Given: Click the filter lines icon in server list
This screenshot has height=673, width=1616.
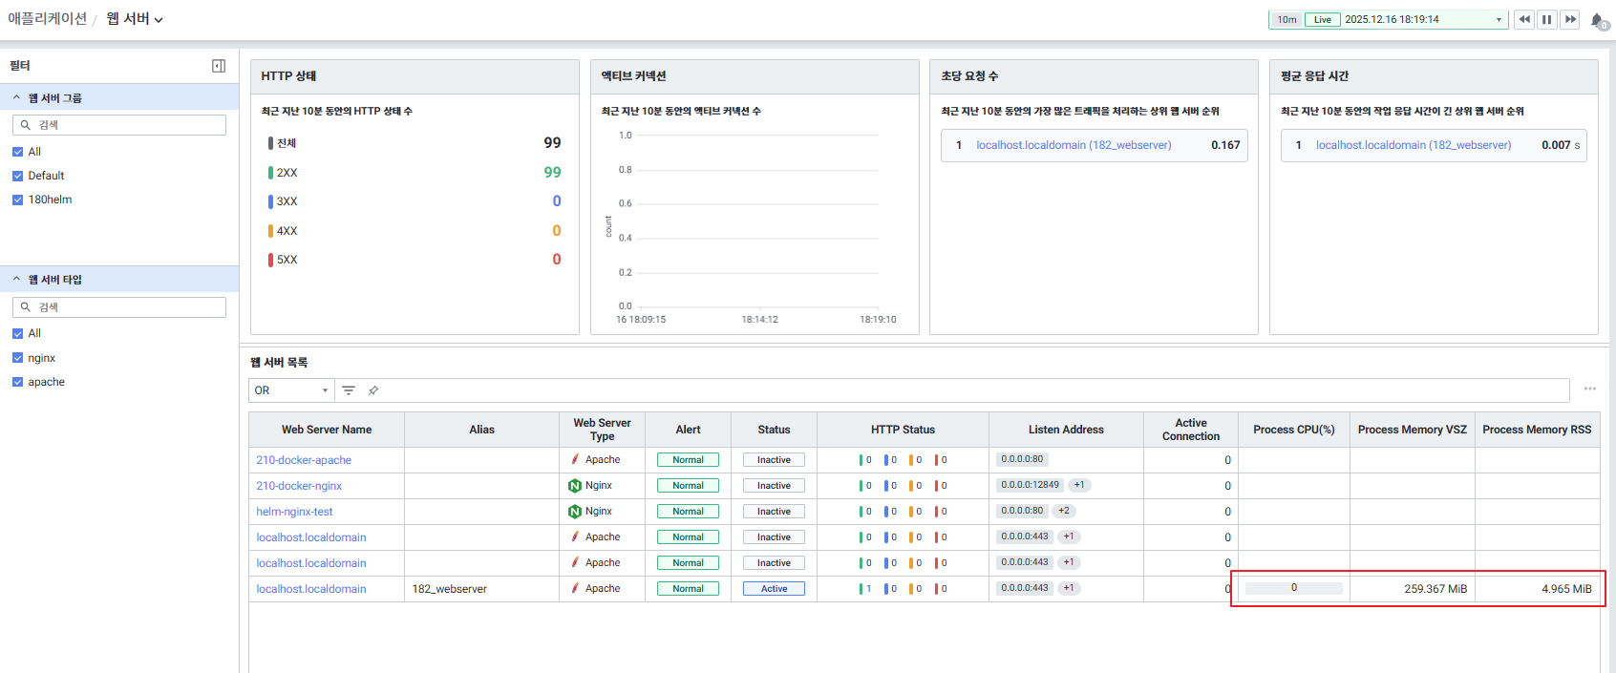Looking at the screenshot, I should click(x=349, y=390).
